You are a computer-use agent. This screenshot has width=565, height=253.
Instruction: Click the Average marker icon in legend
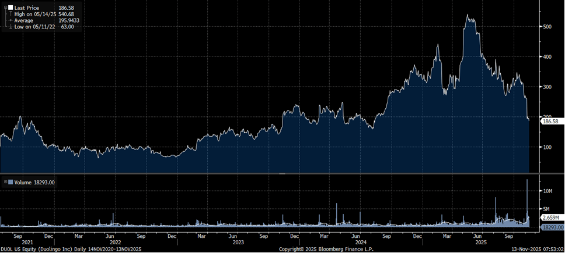point(11,20)
